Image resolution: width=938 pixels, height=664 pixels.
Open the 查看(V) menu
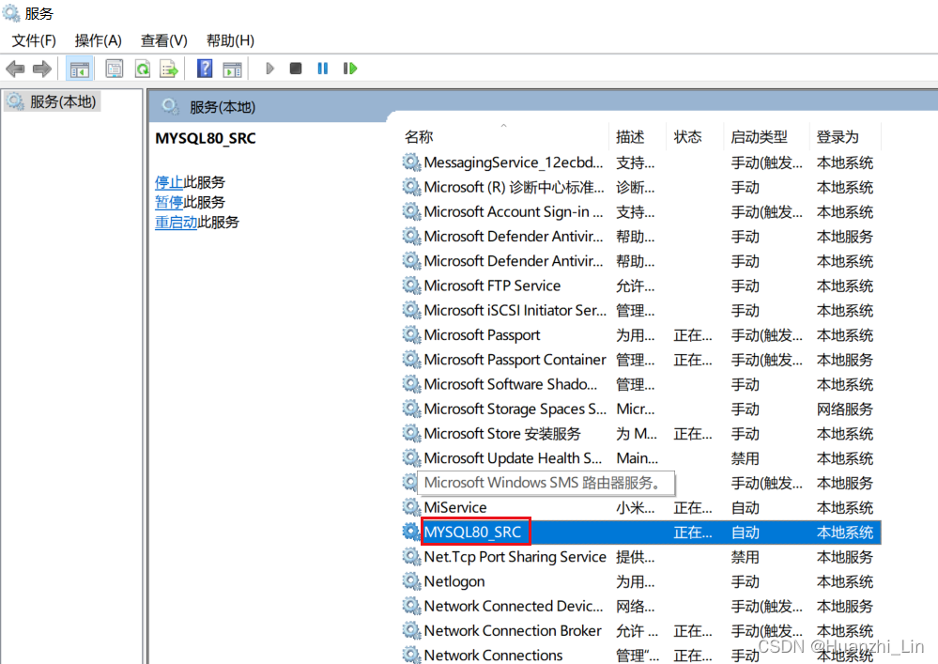(x=164, y=40)
